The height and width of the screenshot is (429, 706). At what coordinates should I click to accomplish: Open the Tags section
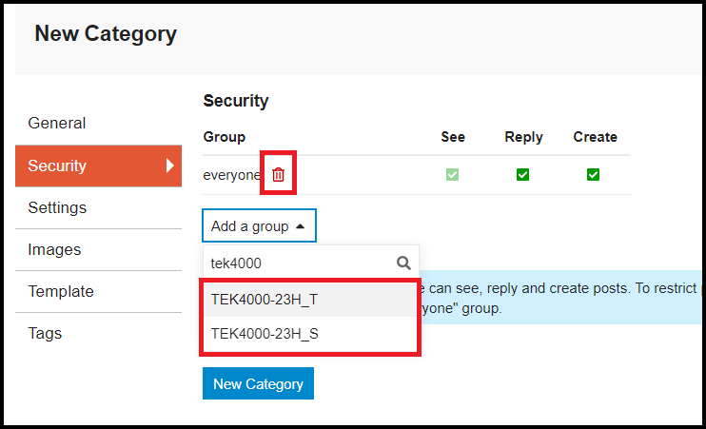[98, 333]
